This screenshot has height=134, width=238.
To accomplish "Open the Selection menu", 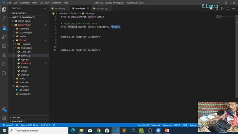I will pyautogui.click(x=25, y=3).
